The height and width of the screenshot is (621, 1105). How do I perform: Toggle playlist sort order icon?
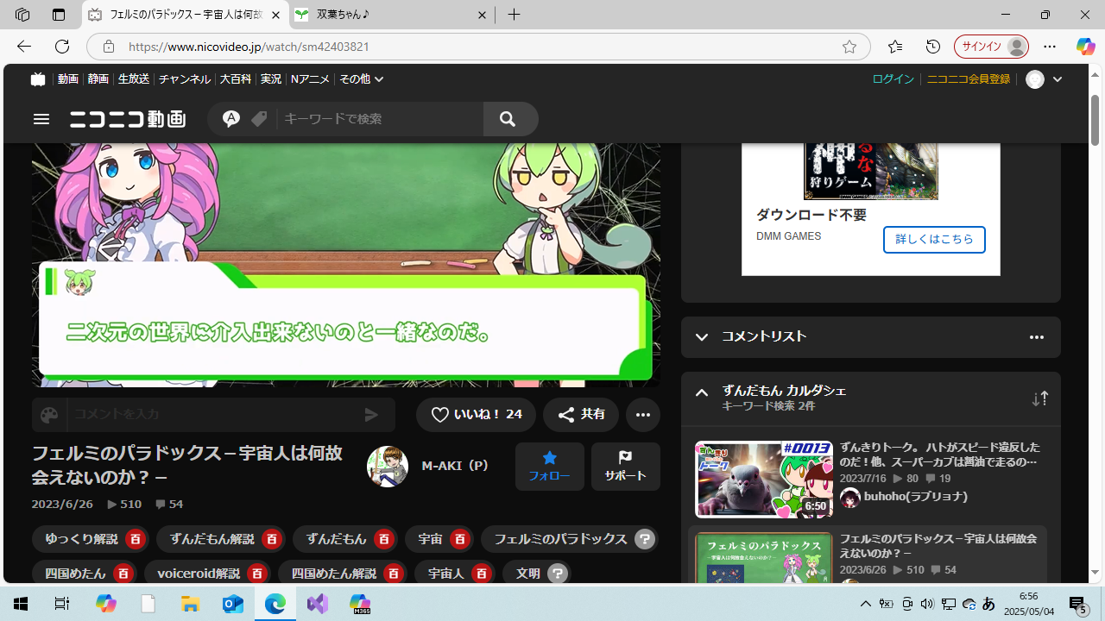pos(1039,398)
